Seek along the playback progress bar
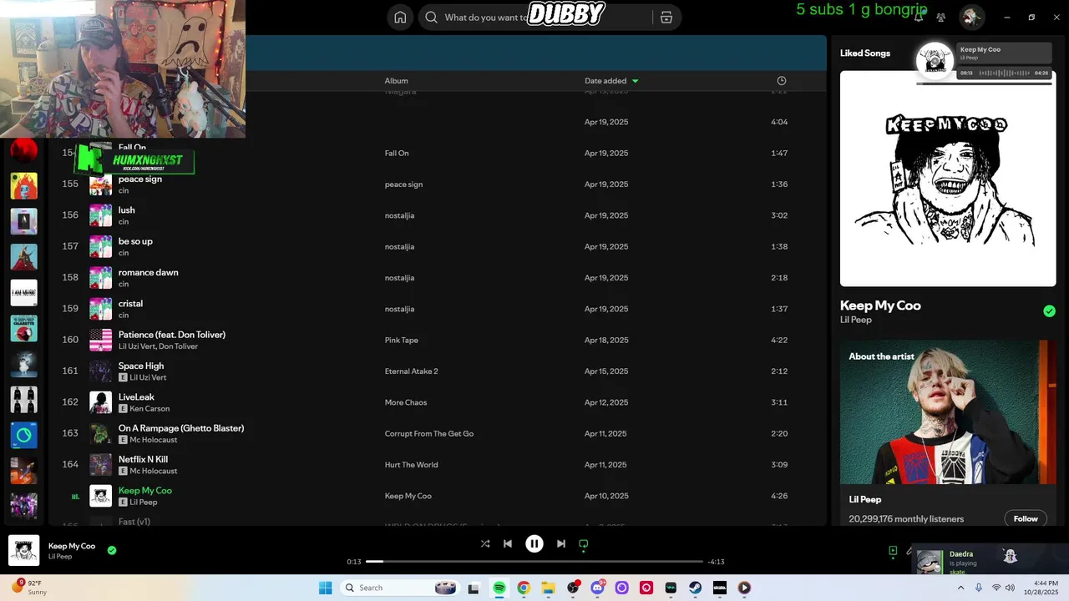This screenshot has width=1069, height=601. coord(535,562)
